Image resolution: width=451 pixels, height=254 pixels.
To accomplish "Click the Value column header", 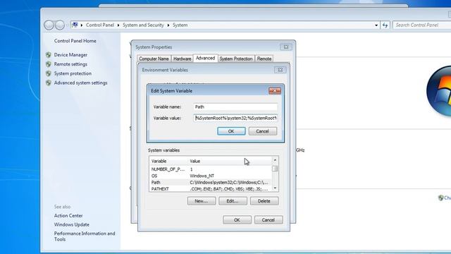I will click(x=230, y=161).
